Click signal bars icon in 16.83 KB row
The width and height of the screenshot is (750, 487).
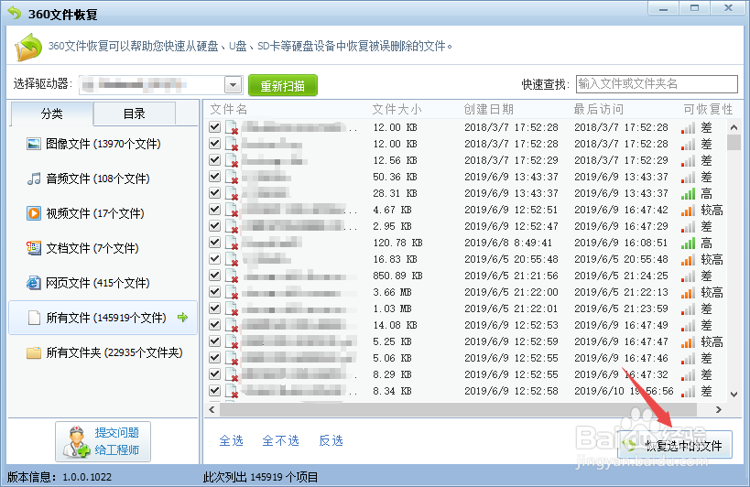[688, 260]
